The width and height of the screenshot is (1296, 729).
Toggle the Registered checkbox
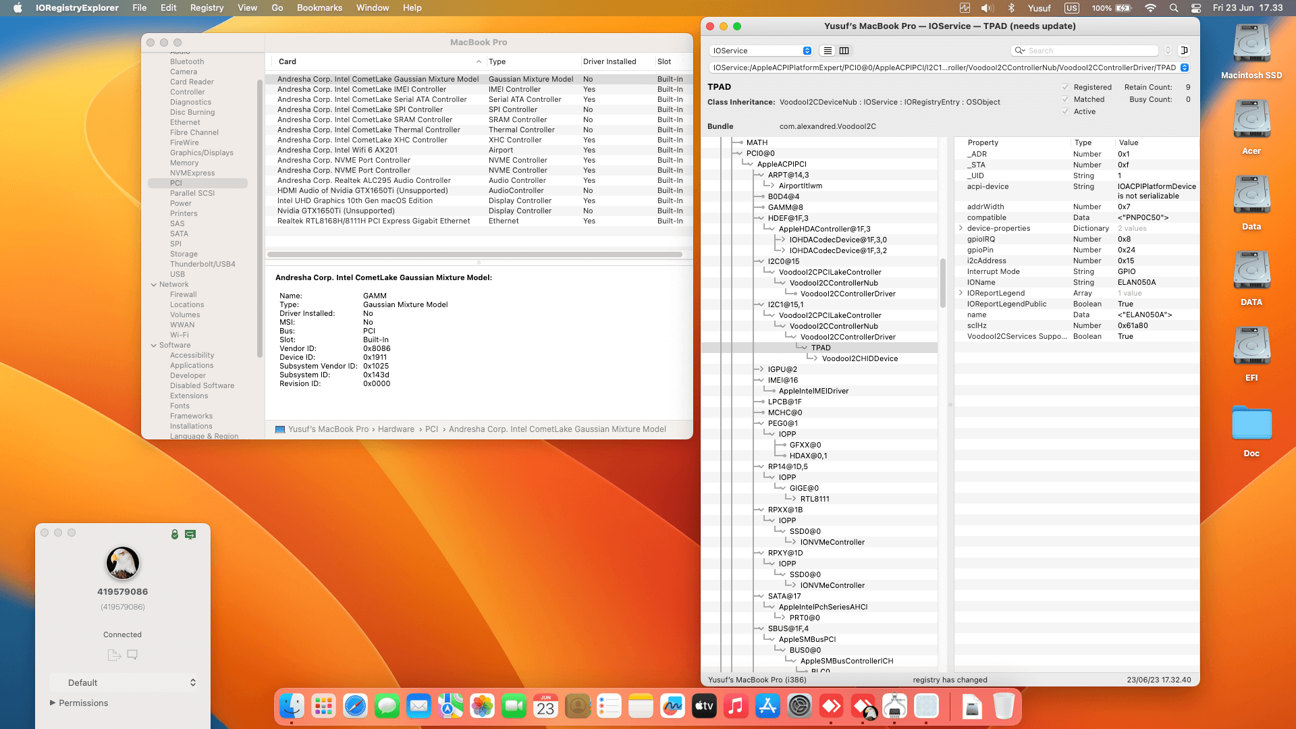[1065, 87]
